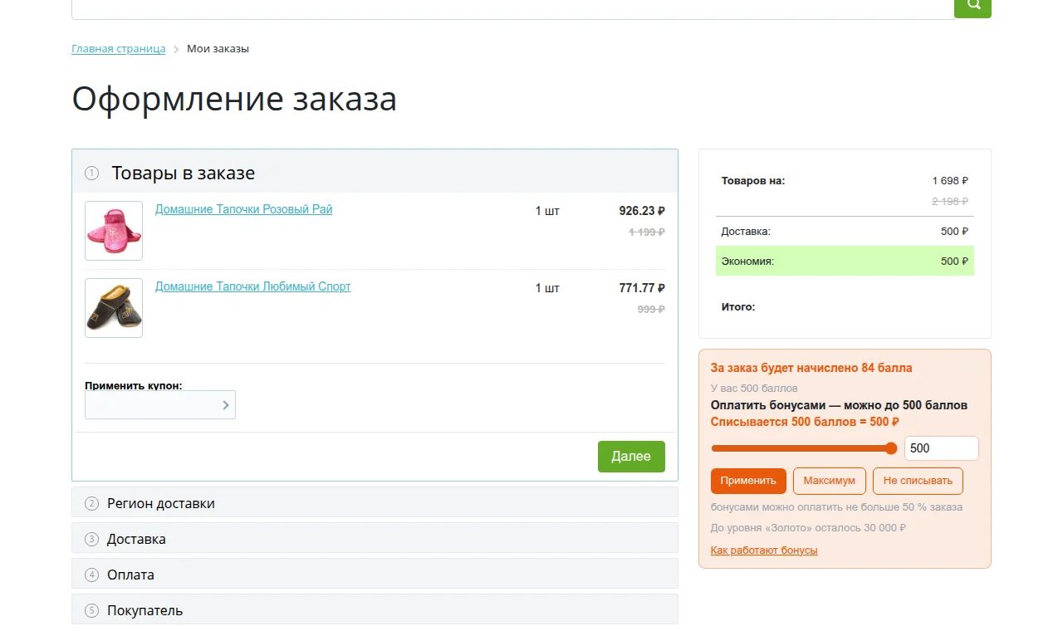Expand the Доставка step section
Screen dimensions: 1063x631
(x=375, y=539)
